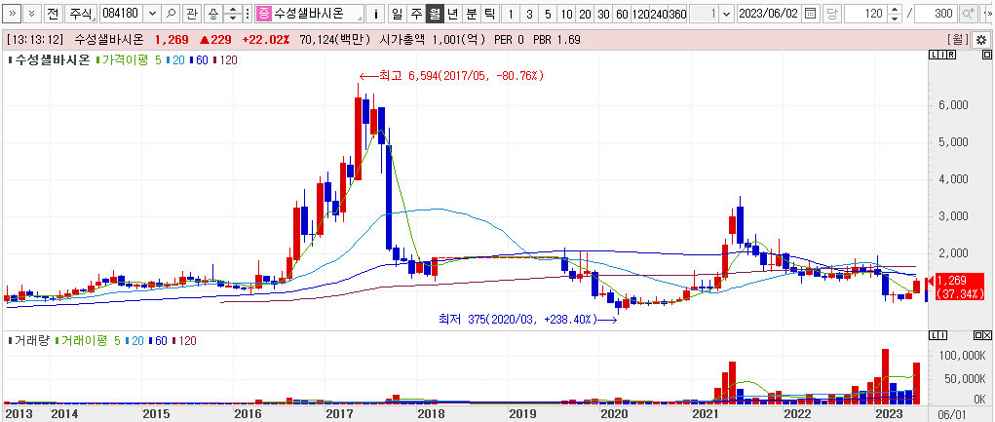Select the 1 interval button
The height and width of the screenshot is (422, 995).
tap(511, 14)
